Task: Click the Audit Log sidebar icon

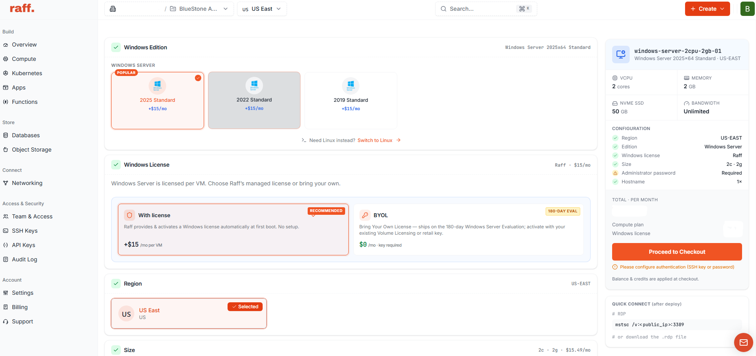Action: click(6, 259)
